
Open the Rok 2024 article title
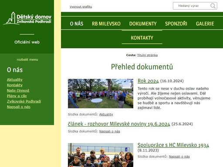pos(148,81)
